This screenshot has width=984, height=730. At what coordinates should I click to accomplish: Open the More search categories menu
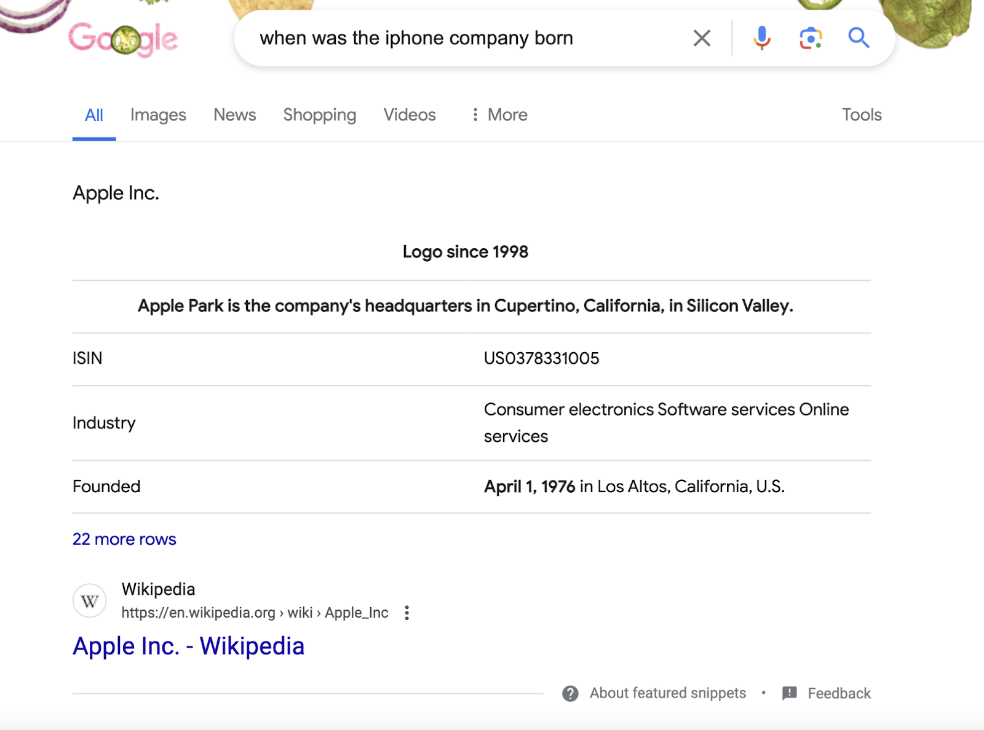click(498, 115)
